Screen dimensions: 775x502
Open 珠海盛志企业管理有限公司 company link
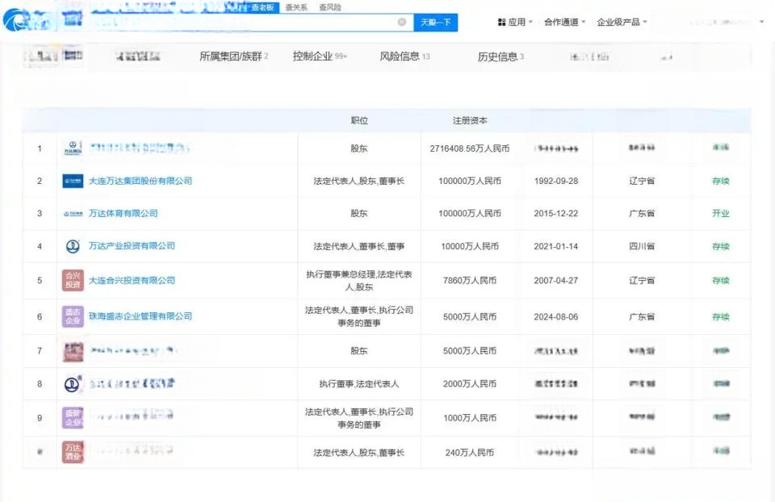140,316
